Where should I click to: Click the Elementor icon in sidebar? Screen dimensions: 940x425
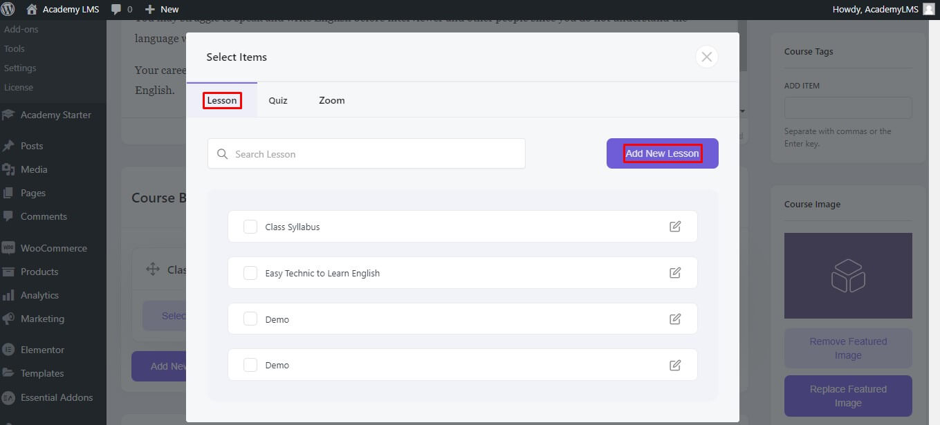point(8,350)
